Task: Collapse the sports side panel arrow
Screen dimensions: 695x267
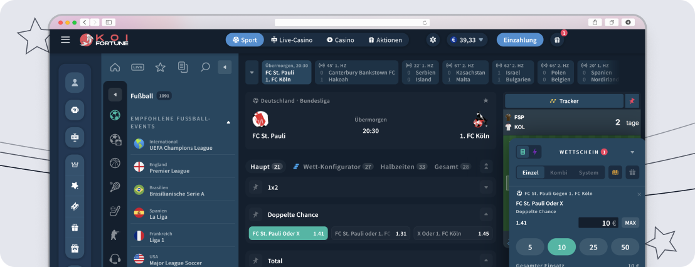Action: (x=225, y=67)
